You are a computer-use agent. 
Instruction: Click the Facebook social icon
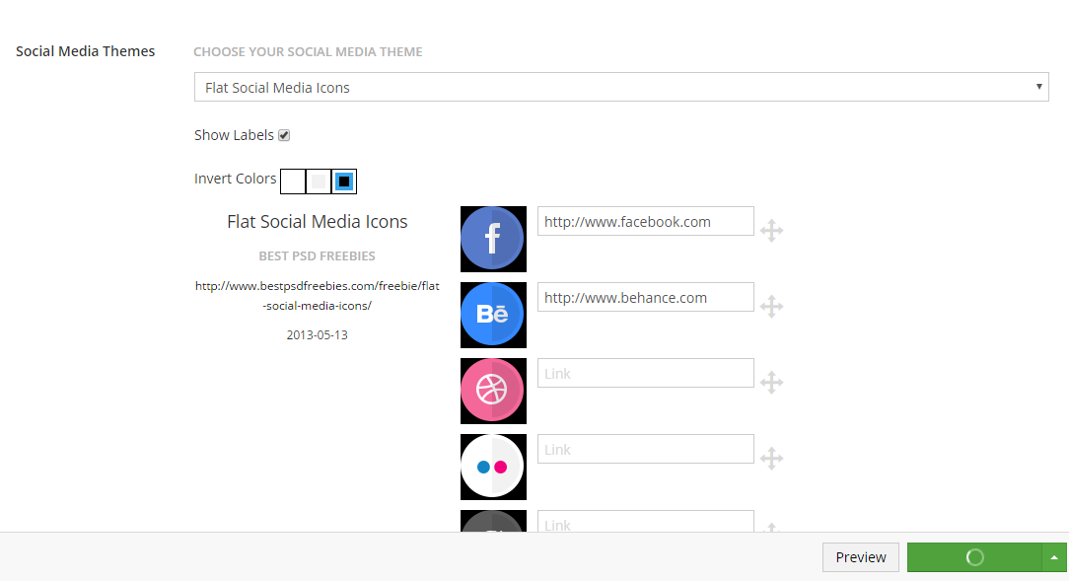click(x=493, y=239)
